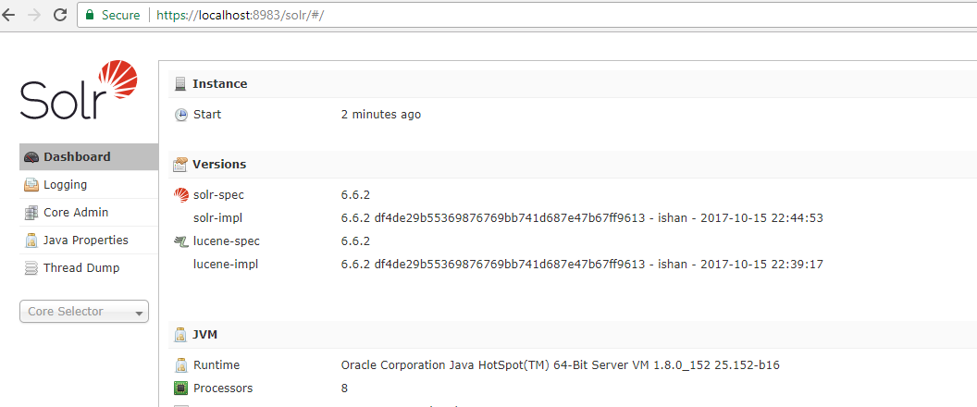Click the address bar URL field
Viewport: 977px width, 407px height.
pos(526,15)
